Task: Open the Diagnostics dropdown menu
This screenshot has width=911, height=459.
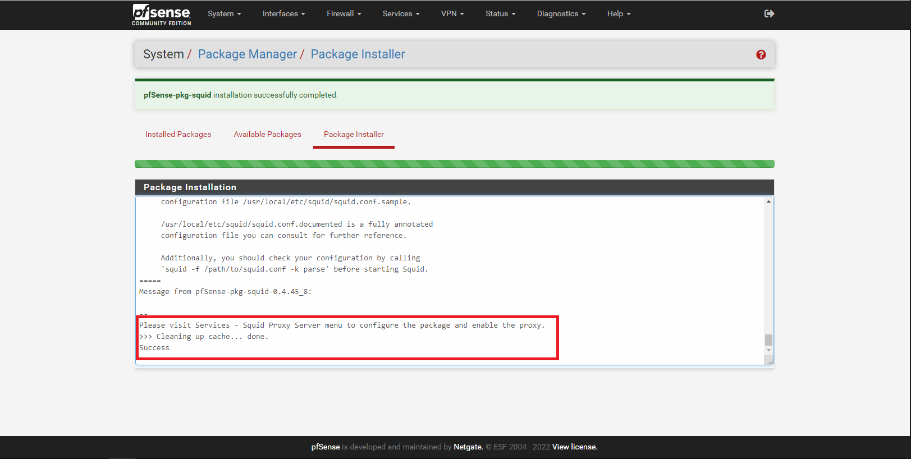Action: click(561, 13)
